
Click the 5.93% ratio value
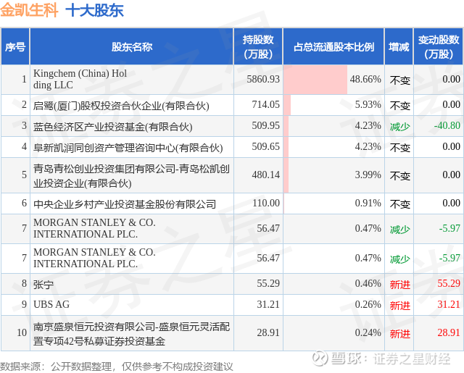coord(368,104)
